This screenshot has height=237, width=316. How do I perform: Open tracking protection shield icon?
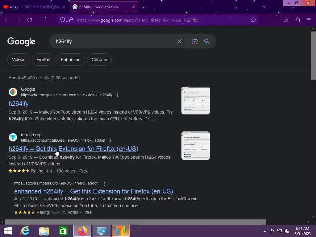63,20
